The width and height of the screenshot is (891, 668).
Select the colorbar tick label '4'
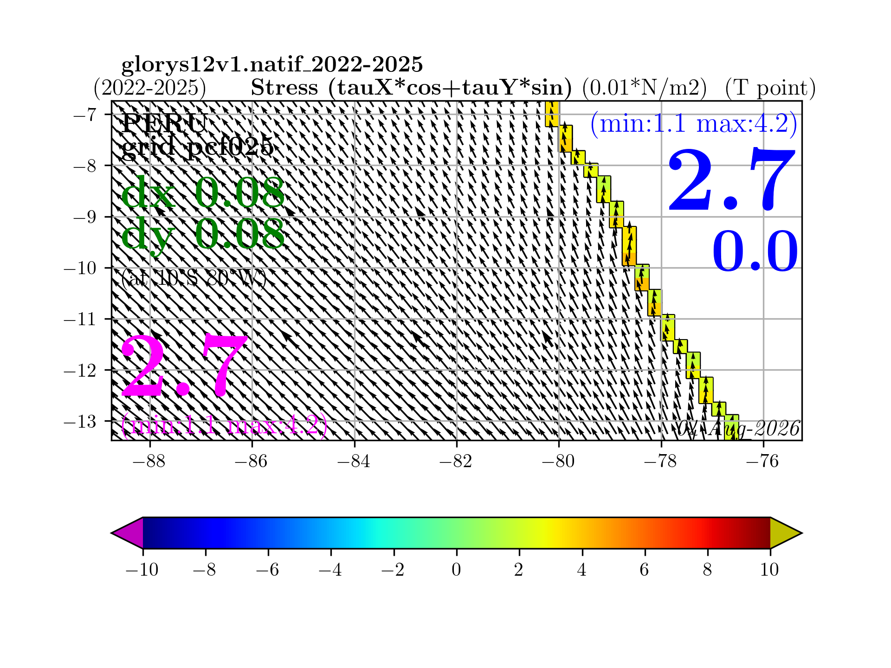[x=582, y=570]
